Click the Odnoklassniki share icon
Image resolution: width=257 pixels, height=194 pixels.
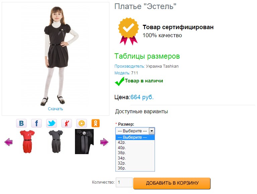[96, 123]
